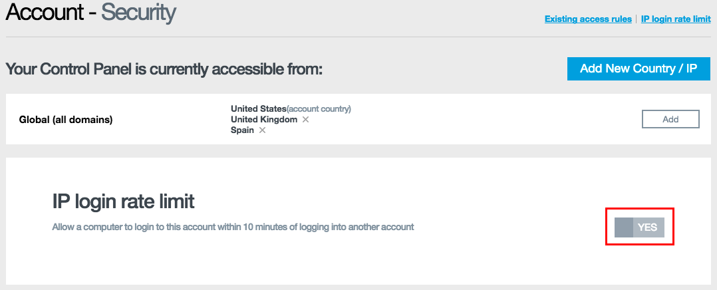Click the separator between the top links

point(637,19)
